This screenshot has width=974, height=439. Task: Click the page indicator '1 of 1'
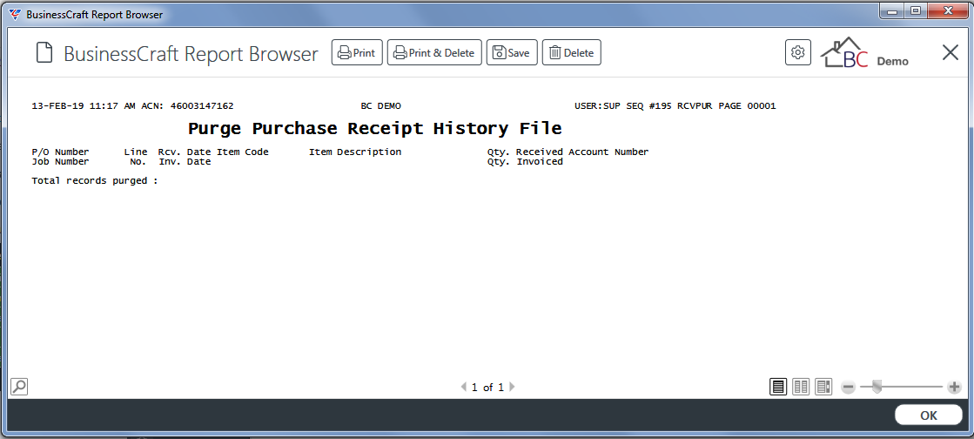(487, 388)
